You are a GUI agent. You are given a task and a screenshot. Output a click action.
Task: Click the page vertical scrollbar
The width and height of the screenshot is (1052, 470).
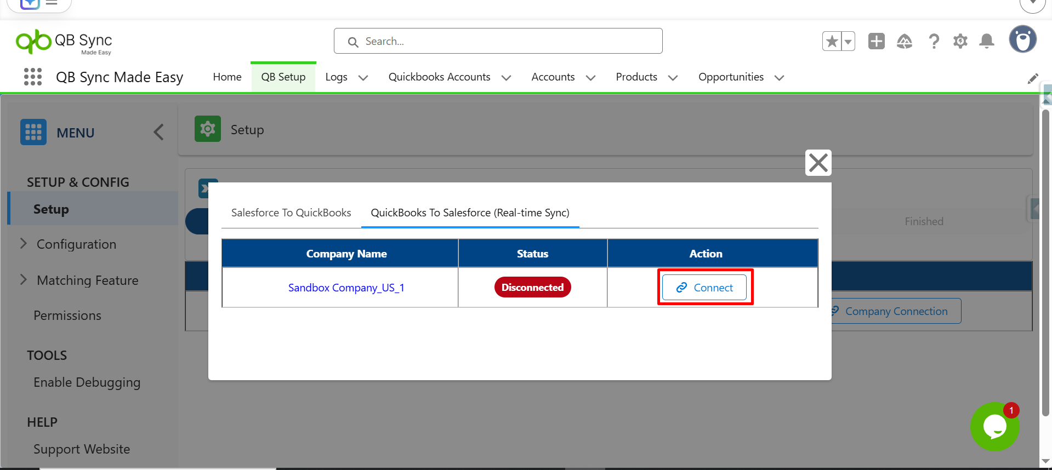[x=1045, y=263]
